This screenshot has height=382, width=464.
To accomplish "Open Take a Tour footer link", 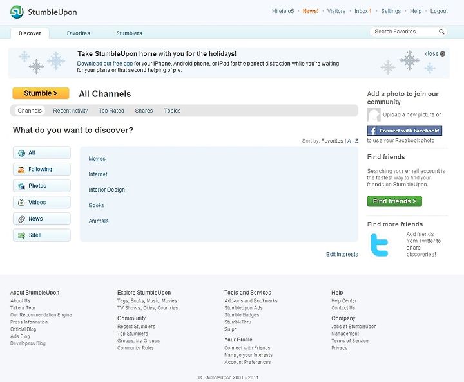I will [23, 307].
